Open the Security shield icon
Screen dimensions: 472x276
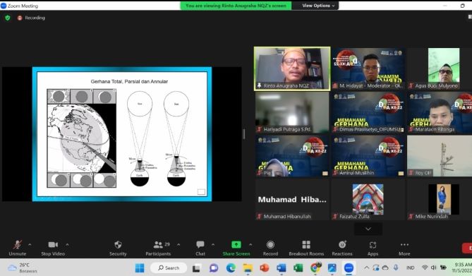click(118, 245)
